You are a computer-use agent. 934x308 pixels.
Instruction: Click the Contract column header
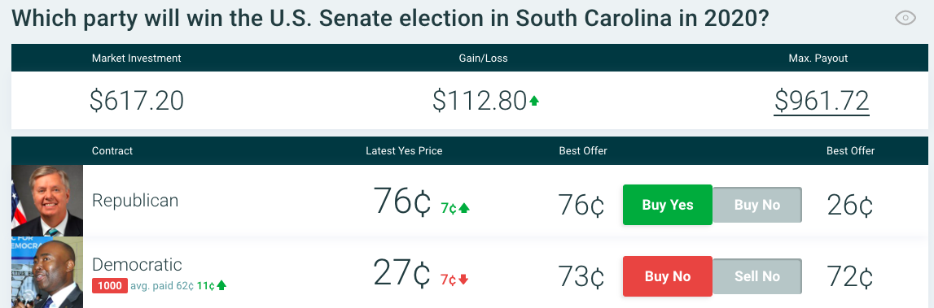tap(112, 151)
